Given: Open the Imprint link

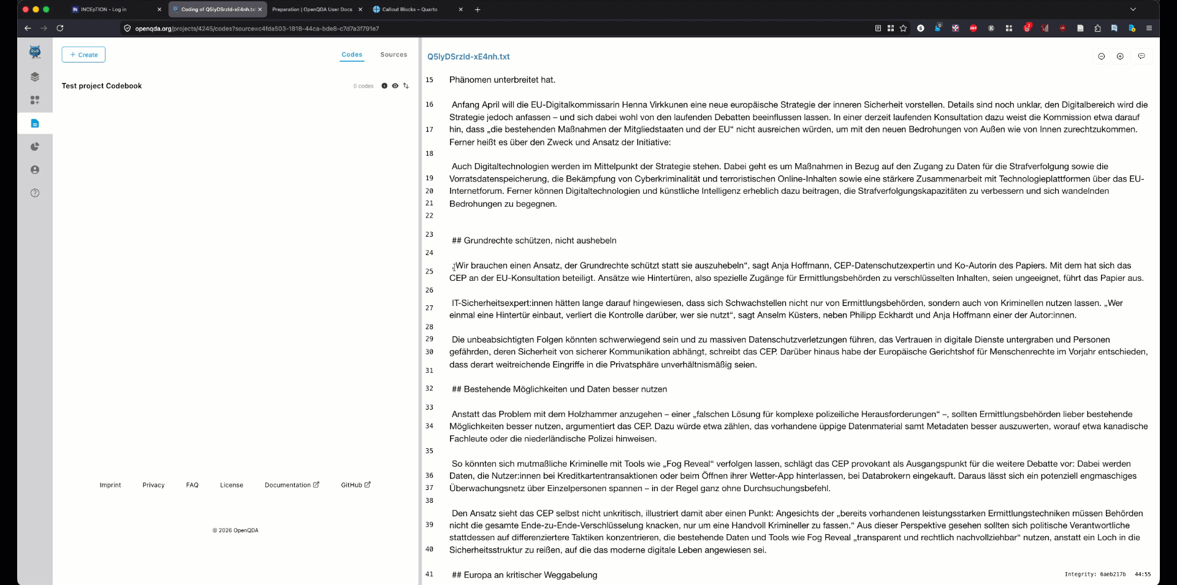Looking at the screenshot, I should pos(110,485).
